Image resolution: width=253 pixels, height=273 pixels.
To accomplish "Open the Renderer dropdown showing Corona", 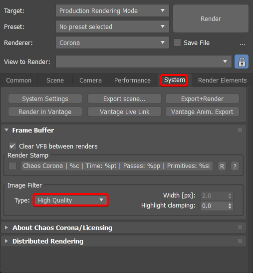I will pos(112,42).
